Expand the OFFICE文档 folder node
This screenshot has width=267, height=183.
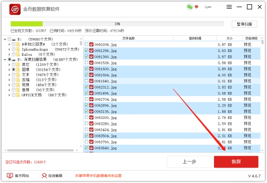(x=9, y=95)
